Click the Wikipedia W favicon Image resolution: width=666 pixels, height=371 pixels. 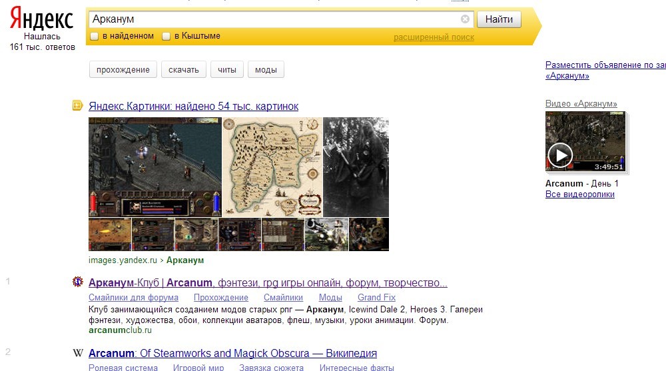coord(78,353)
